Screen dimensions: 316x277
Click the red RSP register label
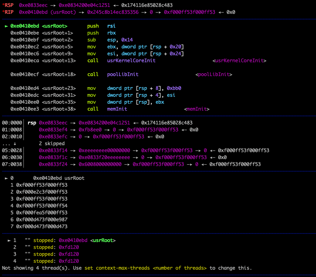click(x=9, y=5)
